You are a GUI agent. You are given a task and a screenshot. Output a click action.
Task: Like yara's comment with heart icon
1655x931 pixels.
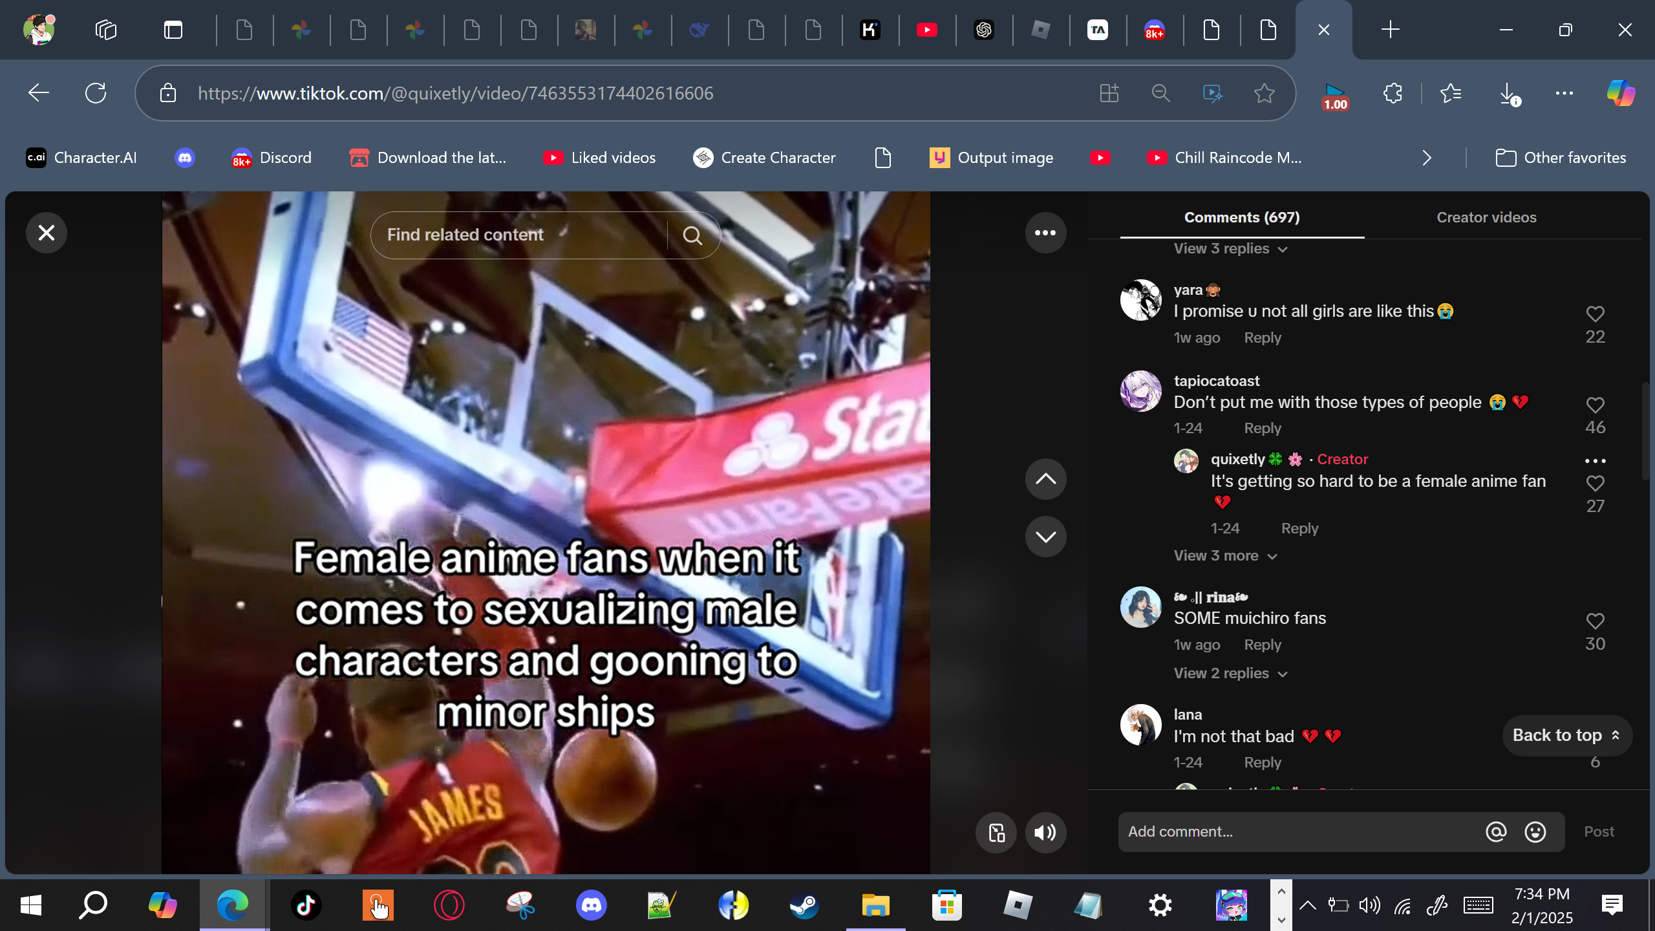click(1595, 314)
